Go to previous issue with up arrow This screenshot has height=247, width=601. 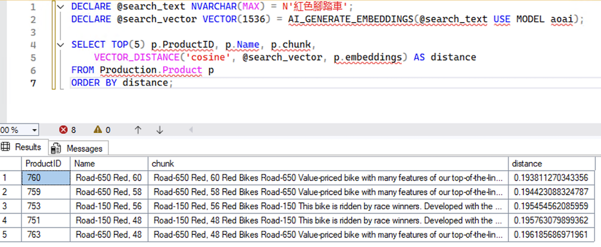(x=138, y=130)
